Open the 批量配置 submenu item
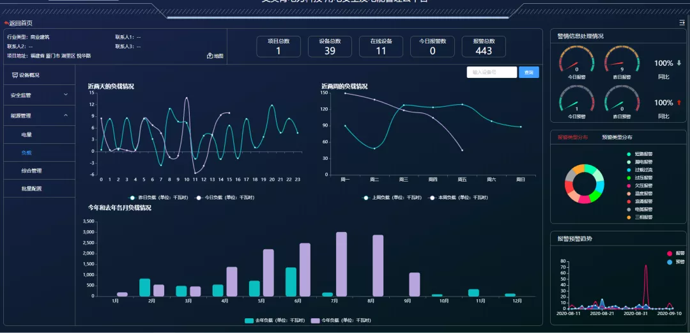690x333 pixels. click(31, 189)
